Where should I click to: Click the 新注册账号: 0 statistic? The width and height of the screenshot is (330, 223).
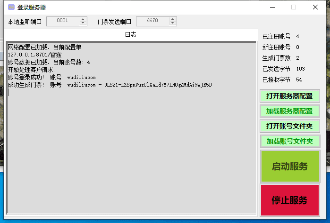[280, 47]
